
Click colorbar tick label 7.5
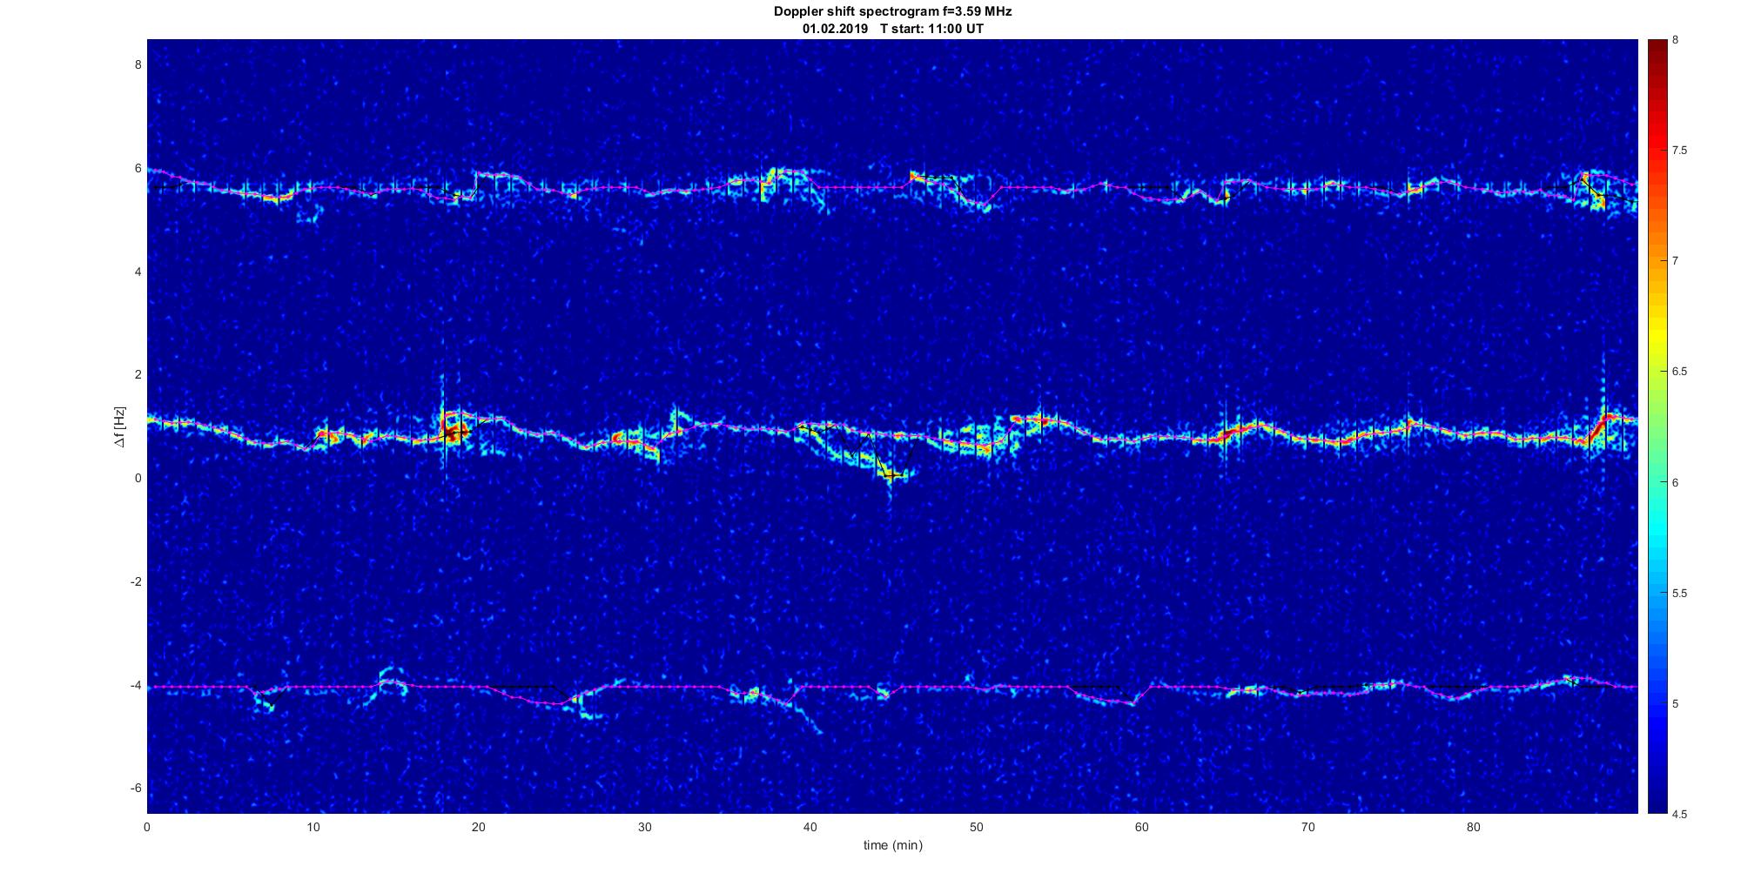tap(1679, 151)
